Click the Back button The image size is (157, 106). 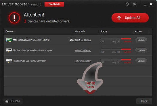tap(144, 101)
